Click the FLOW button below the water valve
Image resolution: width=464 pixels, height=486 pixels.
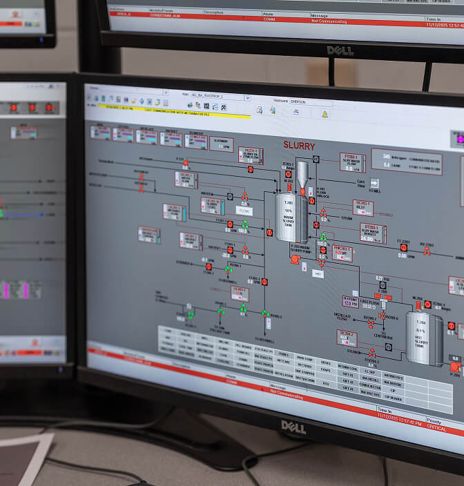(x=244, y=211)
